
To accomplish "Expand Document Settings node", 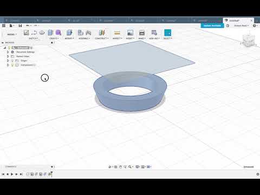I will pos(8,52).
